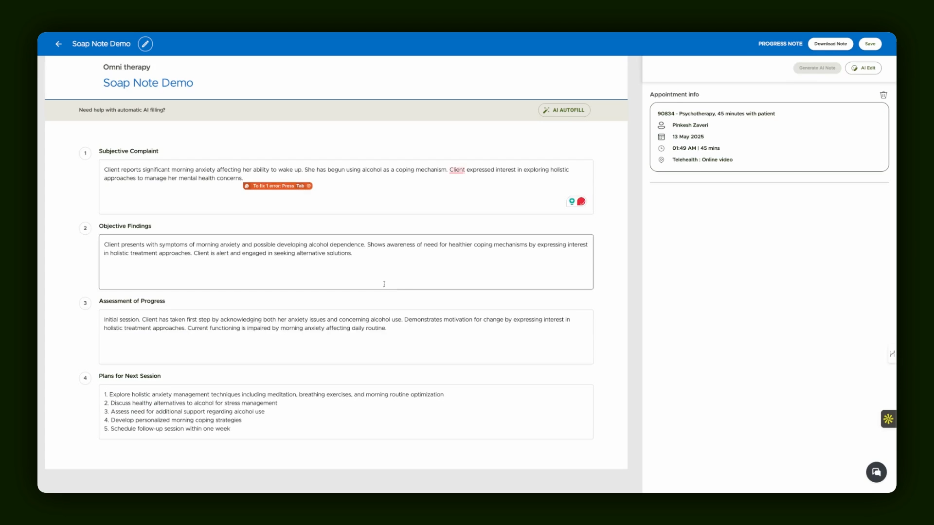
Task: Save the progress note
Action: pos(870,44)
